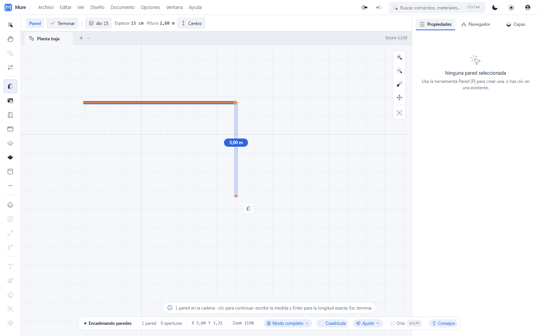Open the Ajuste snap dropdown
This screenshot has width=539, height=336.
click(x=368, y=323)
